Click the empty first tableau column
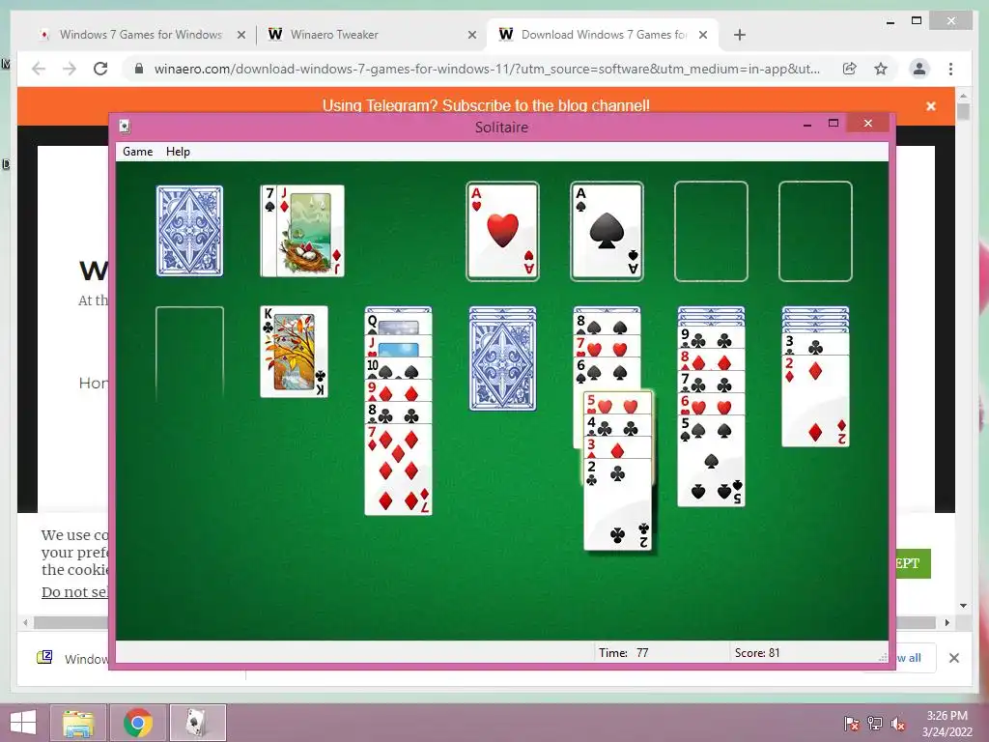The height and width of the screenshot is (742, 989). [x=189, y=352]
